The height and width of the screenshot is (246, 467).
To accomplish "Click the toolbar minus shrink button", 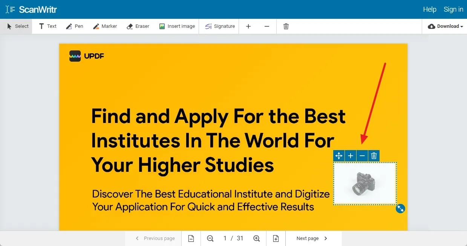I will 267,26.
